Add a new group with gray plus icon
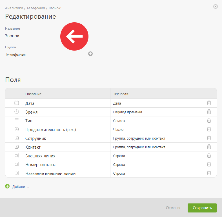 (x=90, y=54)
